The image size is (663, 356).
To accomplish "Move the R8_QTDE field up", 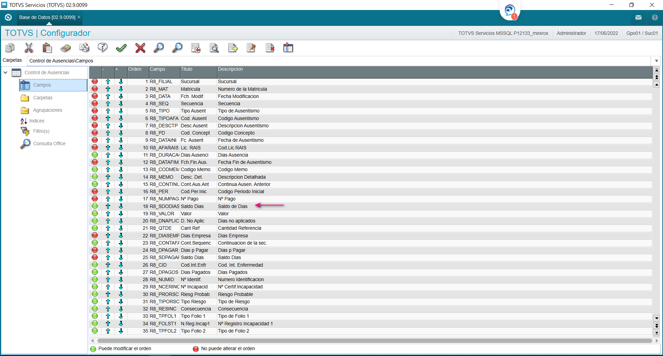I will [108, 228].
